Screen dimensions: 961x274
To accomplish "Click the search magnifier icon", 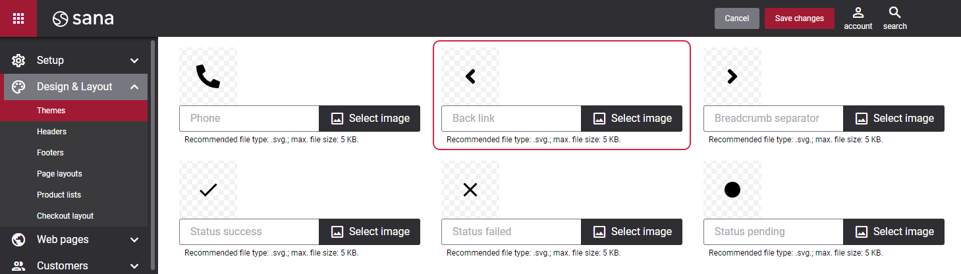I will [894, 13].
